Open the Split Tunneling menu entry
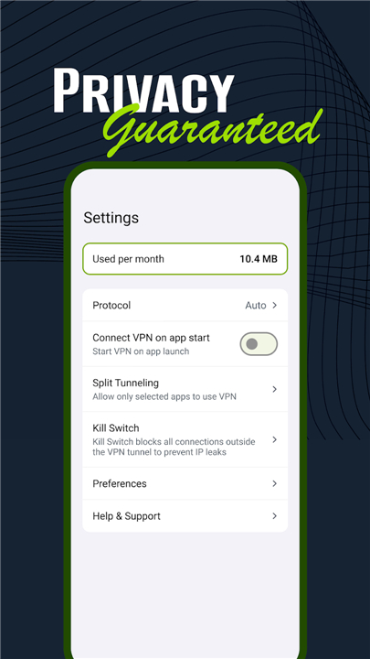Viewport: 370px width, 659px height. click(126, 383)
